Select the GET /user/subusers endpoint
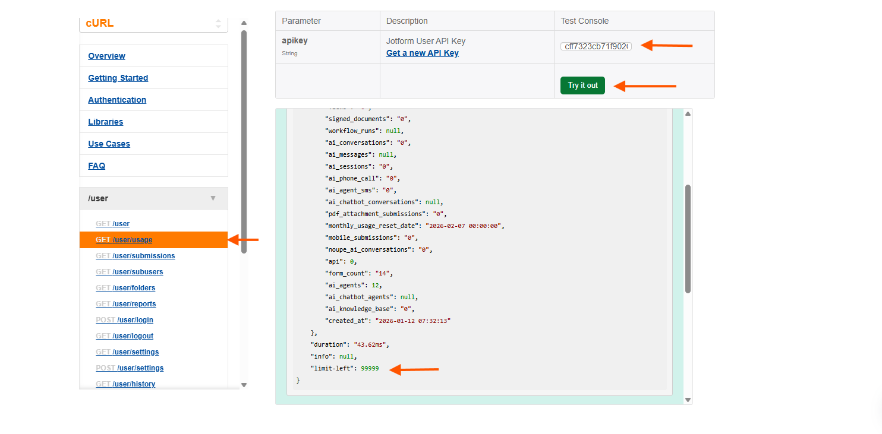Screen dimensions: 882x434 coord(130,272)
